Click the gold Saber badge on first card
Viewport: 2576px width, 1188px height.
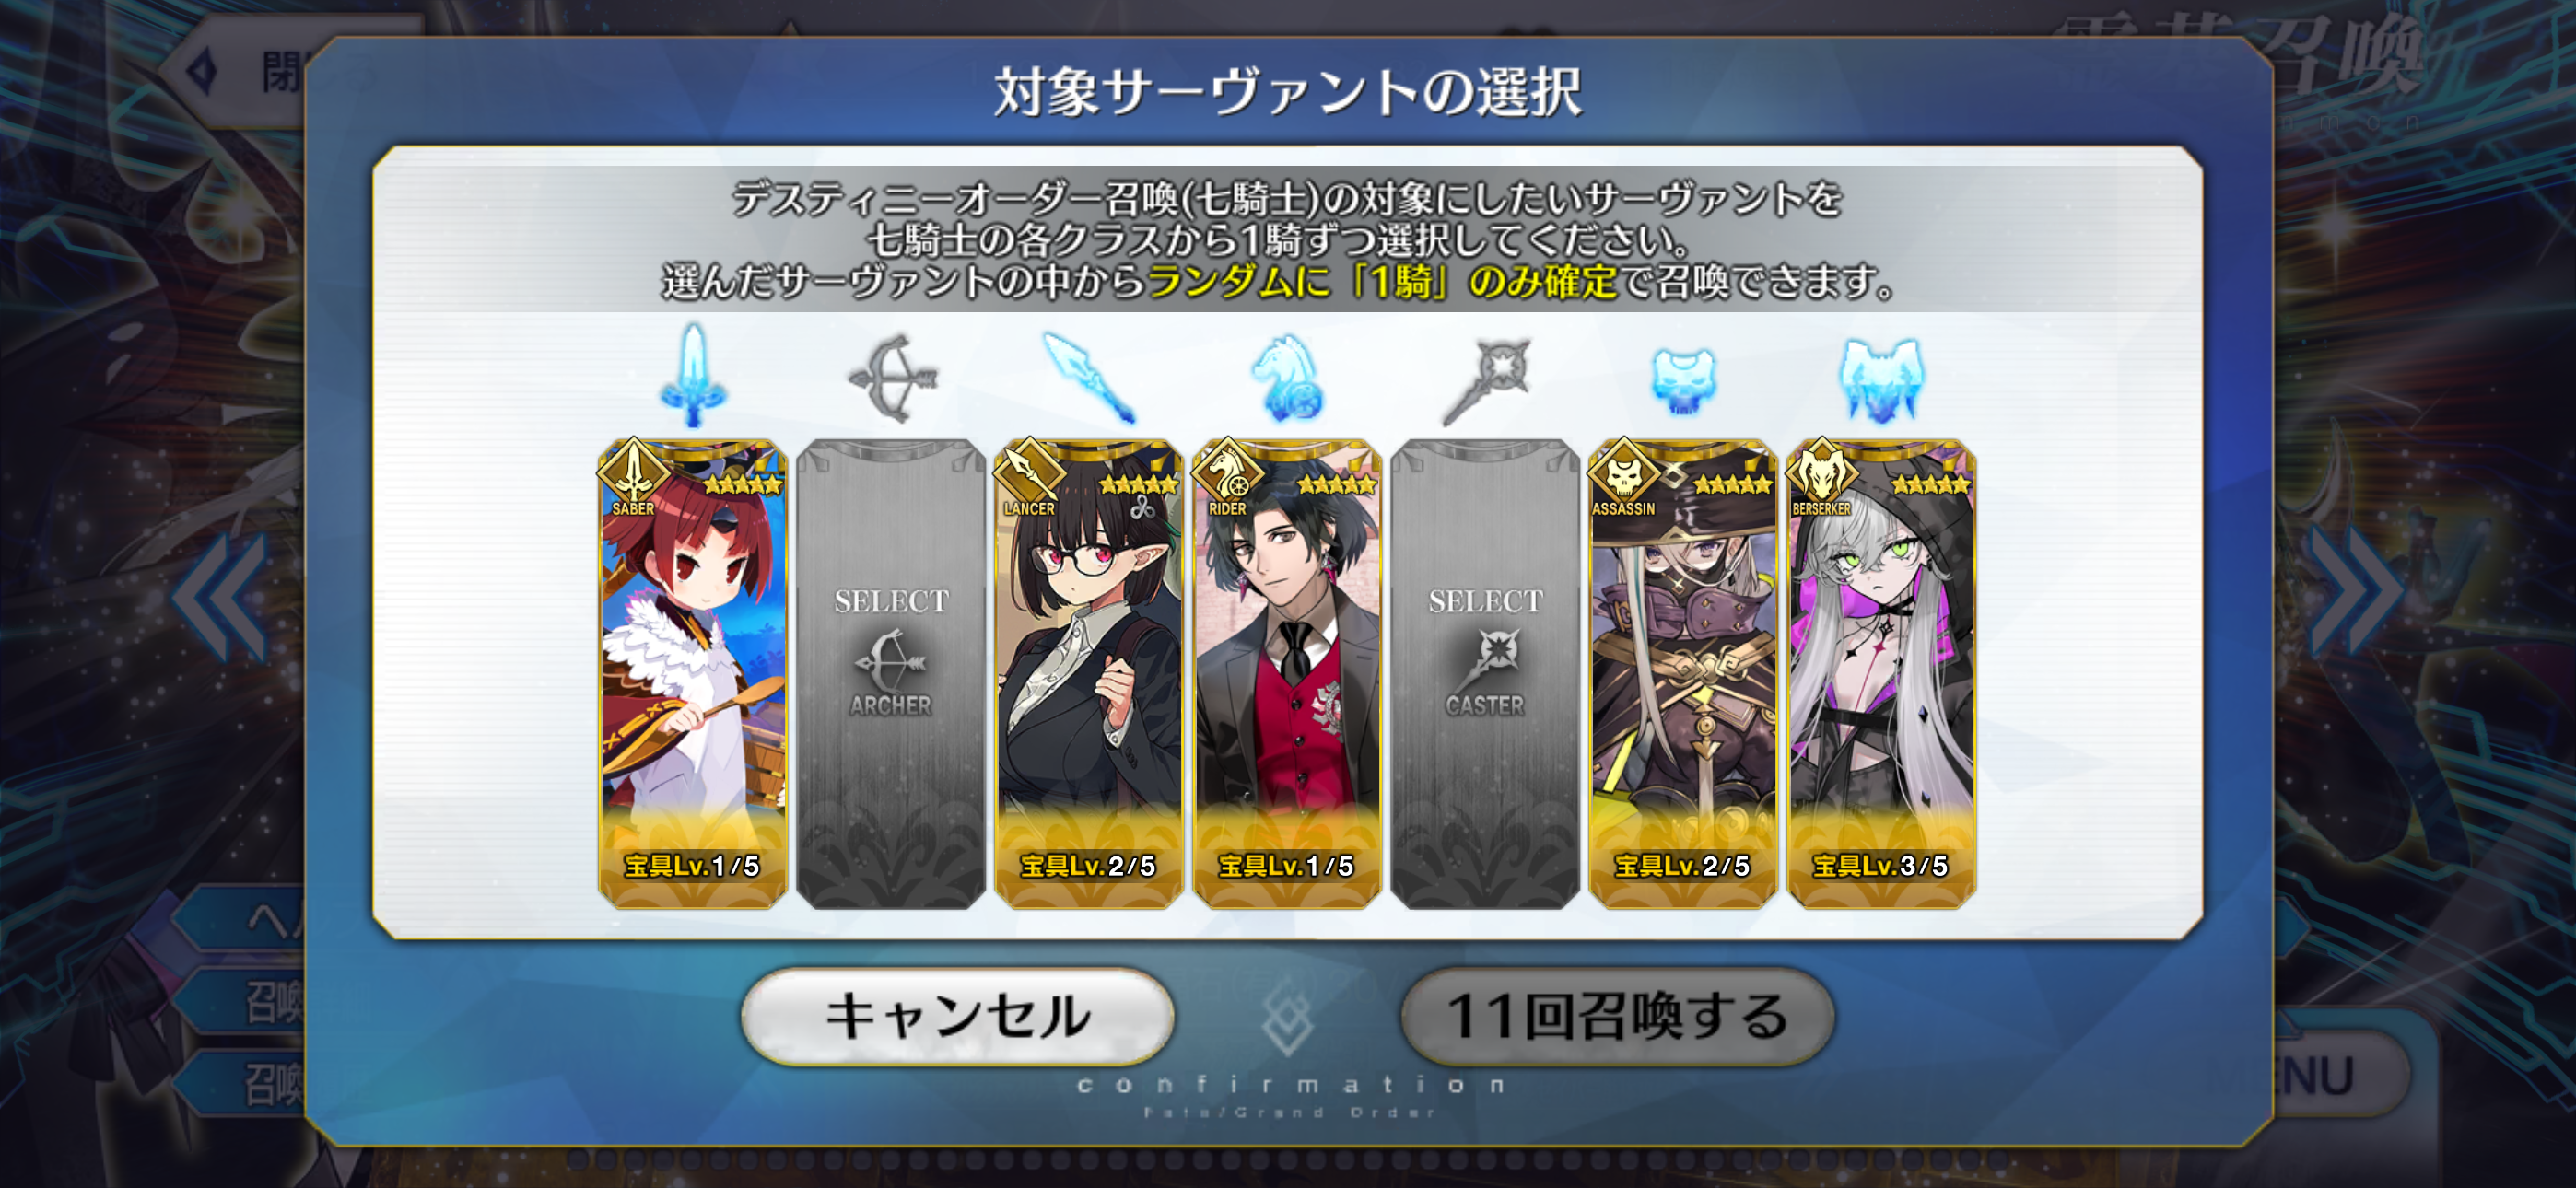(633, 474)
